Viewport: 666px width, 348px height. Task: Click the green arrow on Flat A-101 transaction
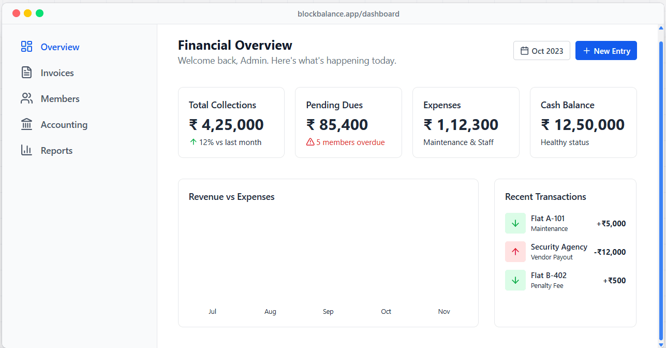pyautogui.click(x=515, y=223)
